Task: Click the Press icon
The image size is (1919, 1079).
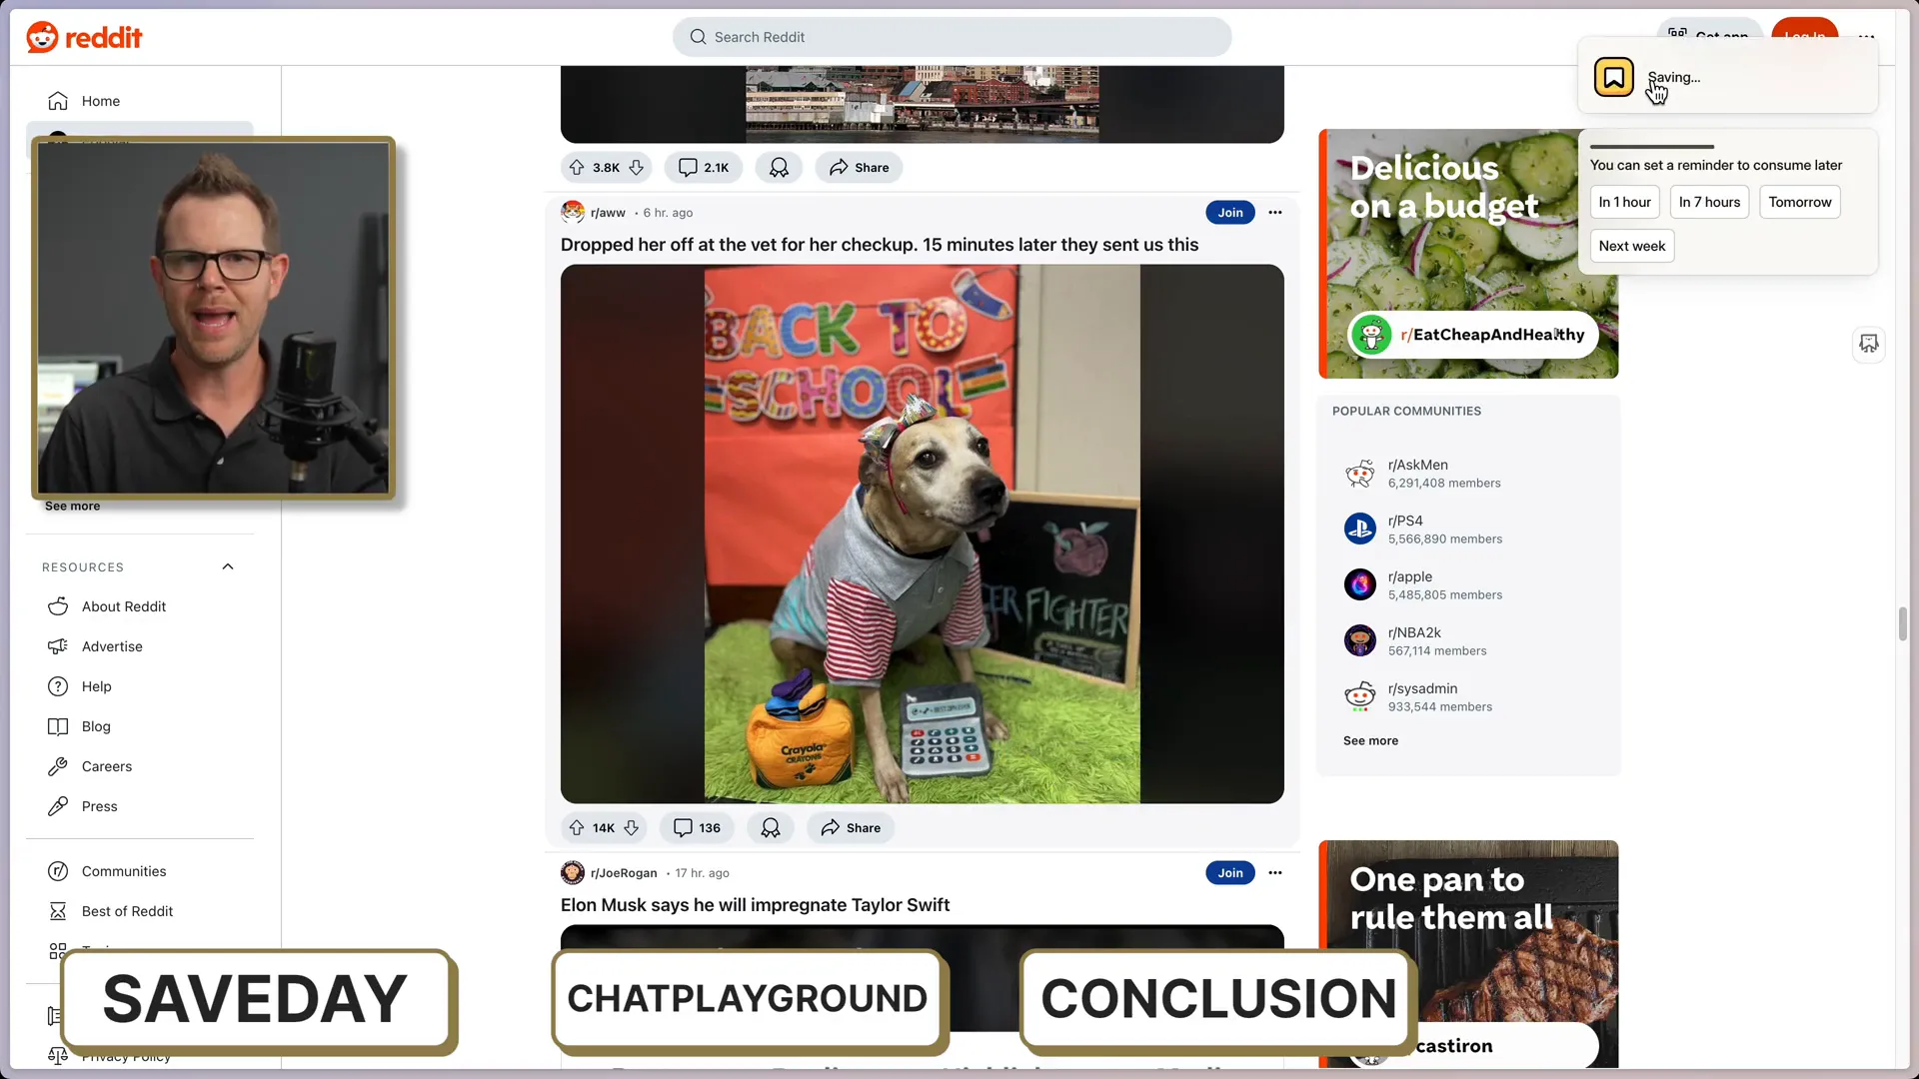Action: (58, 806)
